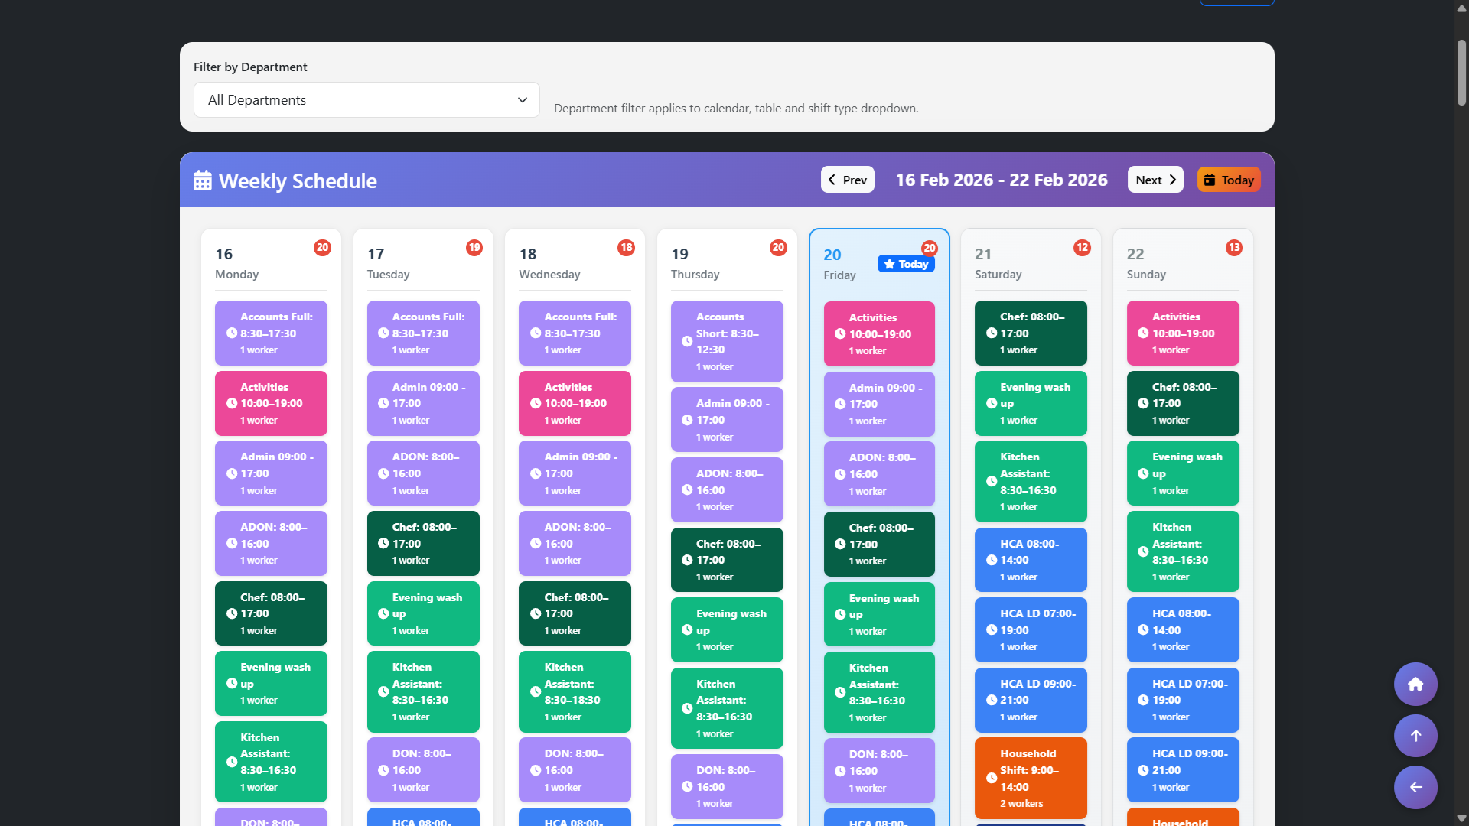Click Saturday's red 12 shift count badge
1469x826 pixels.
pyautogui.click(x=1082, y=248)
